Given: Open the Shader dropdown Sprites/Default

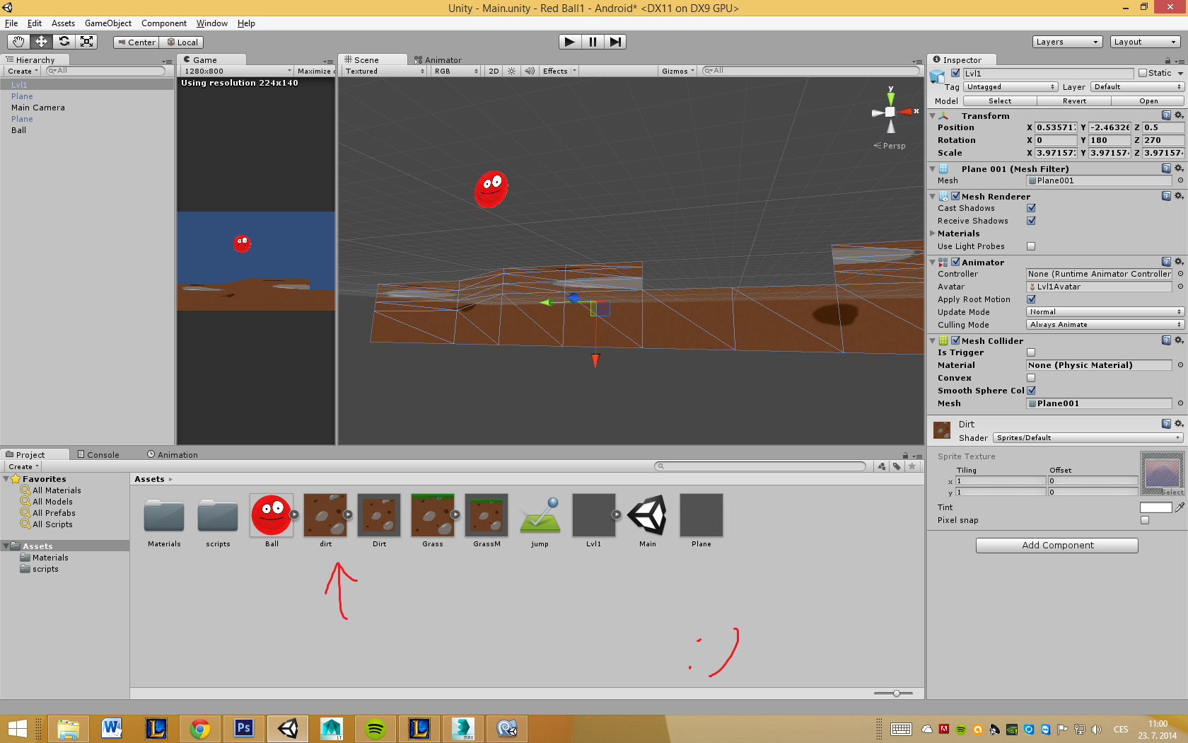Looking at the screenshot, I should click(x=1088, y=438).
